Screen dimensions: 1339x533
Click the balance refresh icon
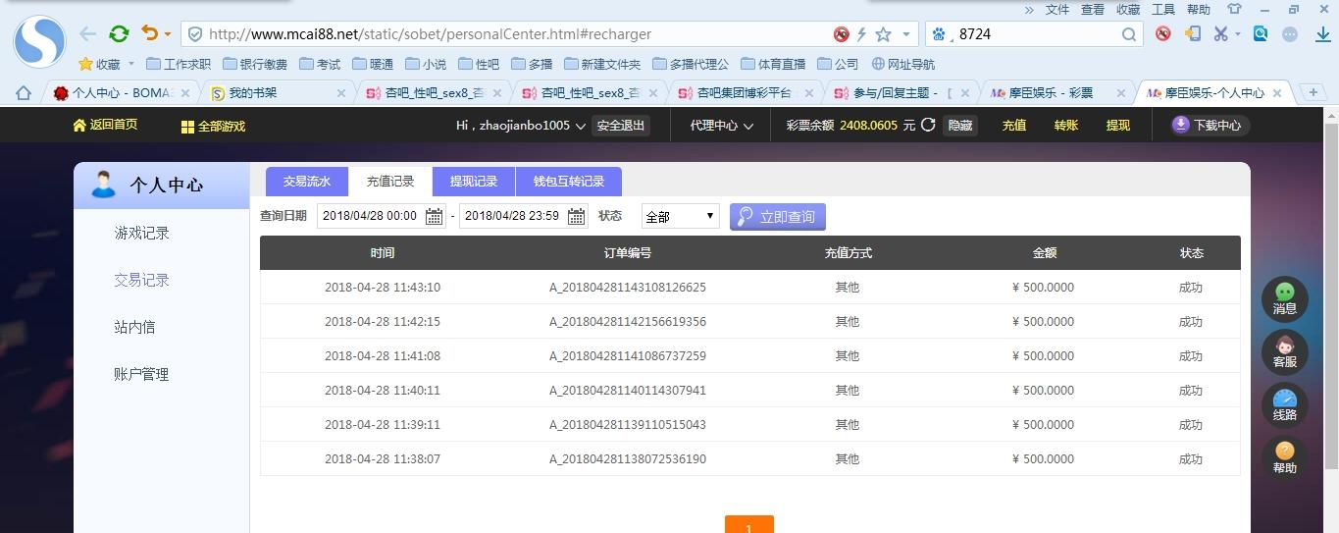point(928,126)
